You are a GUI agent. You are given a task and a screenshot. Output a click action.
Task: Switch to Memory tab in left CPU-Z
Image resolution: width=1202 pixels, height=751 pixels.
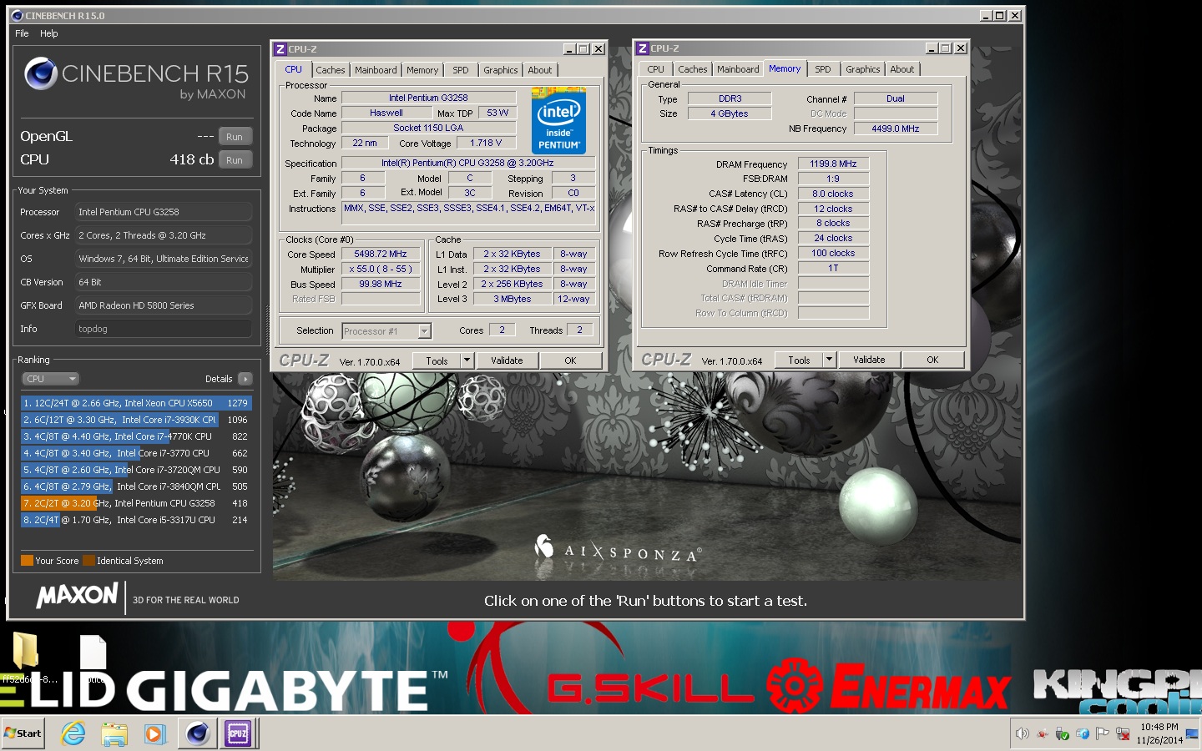[422, 70]
